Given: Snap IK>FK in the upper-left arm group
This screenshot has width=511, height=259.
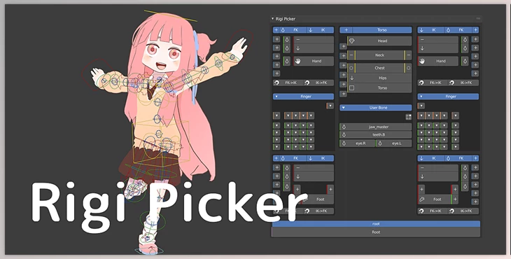Looking at the screenshot, I should click(x=318, y=83).
